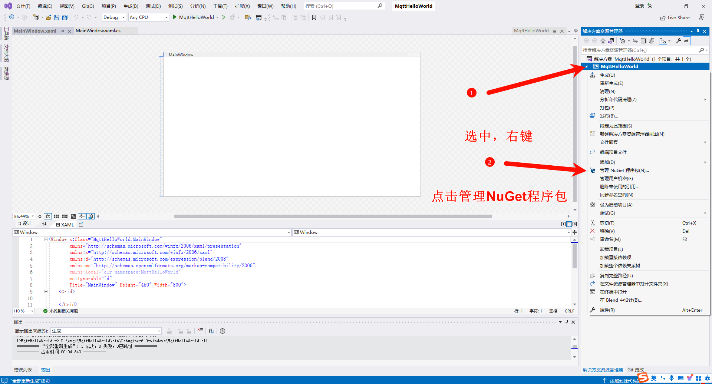Click Switch Views icon in Solution Explorer
This screenshot has width=712, height=384.
tap(611, 41)
